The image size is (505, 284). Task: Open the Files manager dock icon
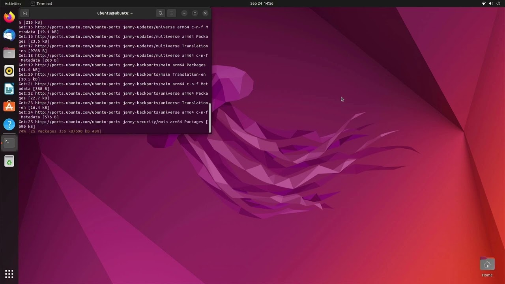click(x=9, y=53)
